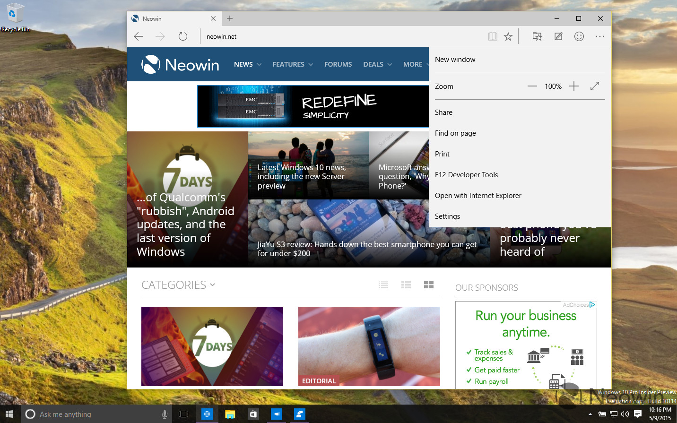Choose Open with Internet Explorer
677x423 pixels.
coord(520,196)
